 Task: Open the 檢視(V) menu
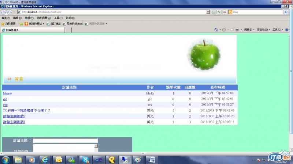click(x=29, y=18)
